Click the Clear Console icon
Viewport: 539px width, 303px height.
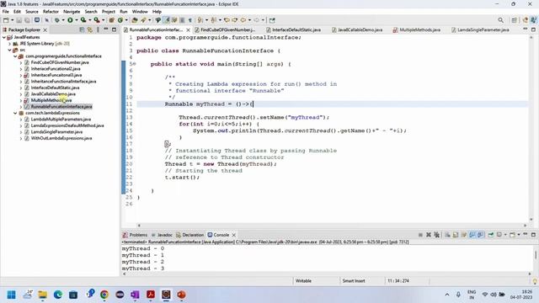point(447,235)
